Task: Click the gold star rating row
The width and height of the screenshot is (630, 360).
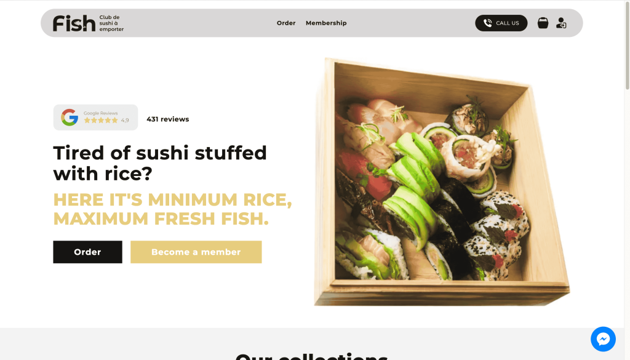Action: tap(101, 120)
